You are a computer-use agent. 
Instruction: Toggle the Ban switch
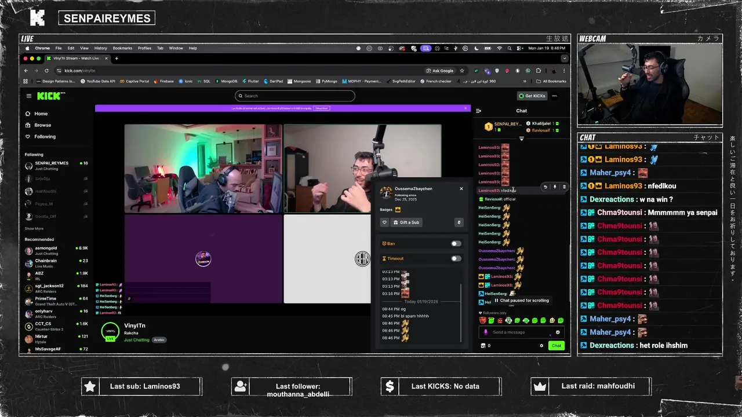click(x=456, y=244)
